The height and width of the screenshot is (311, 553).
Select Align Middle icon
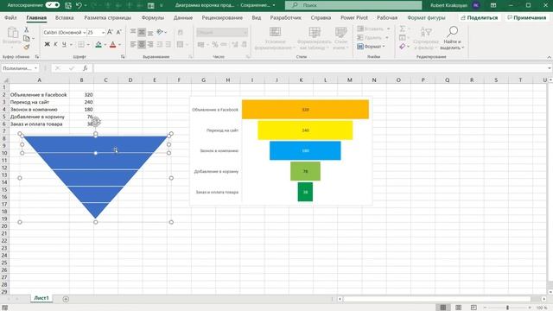coord(142,32)
